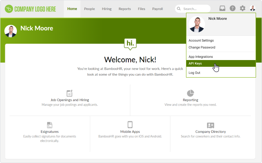Click the Mobile Apps phone icon

pyautogui.click(x=130, y=125)
